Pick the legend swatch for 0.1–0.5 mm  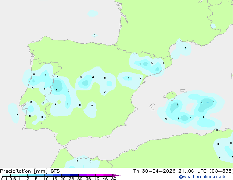pos(6,175)
